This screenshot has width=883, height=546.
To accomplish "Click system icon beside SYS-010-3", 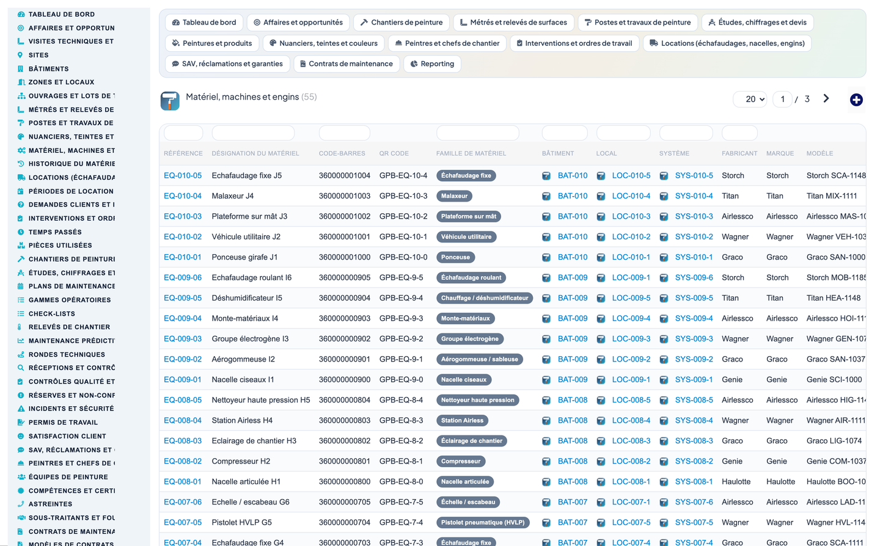I will tap(664, 217).
